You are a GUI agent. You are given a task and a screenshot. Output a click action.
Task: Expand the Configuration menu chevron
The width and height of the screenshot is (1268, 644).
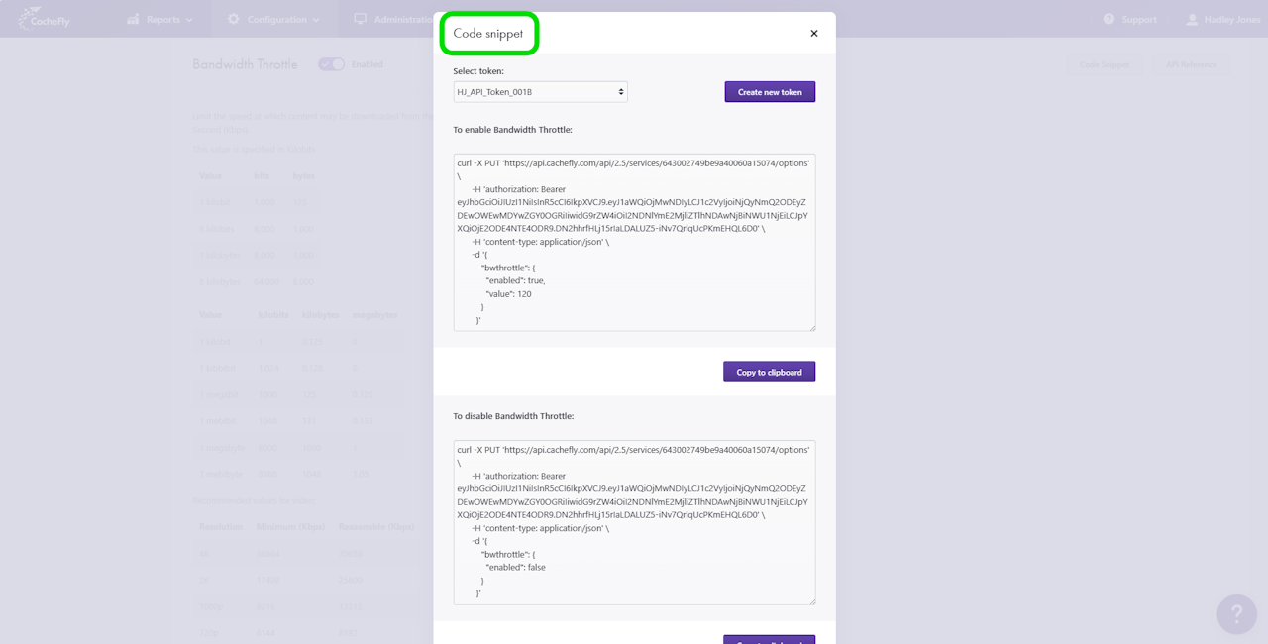click(315, 20)
